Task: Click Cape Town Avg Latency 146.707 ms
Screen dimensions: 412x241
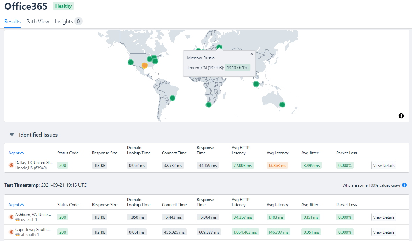Action: pyautogui.click(x=278, y=232)
